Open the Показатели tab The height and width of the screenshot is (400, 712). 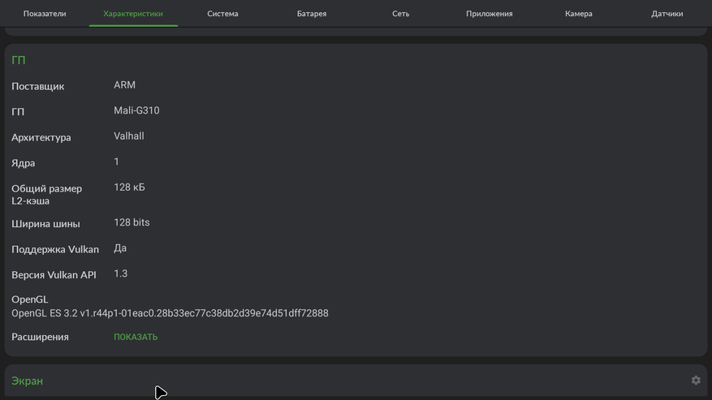[x=45, y=14]
